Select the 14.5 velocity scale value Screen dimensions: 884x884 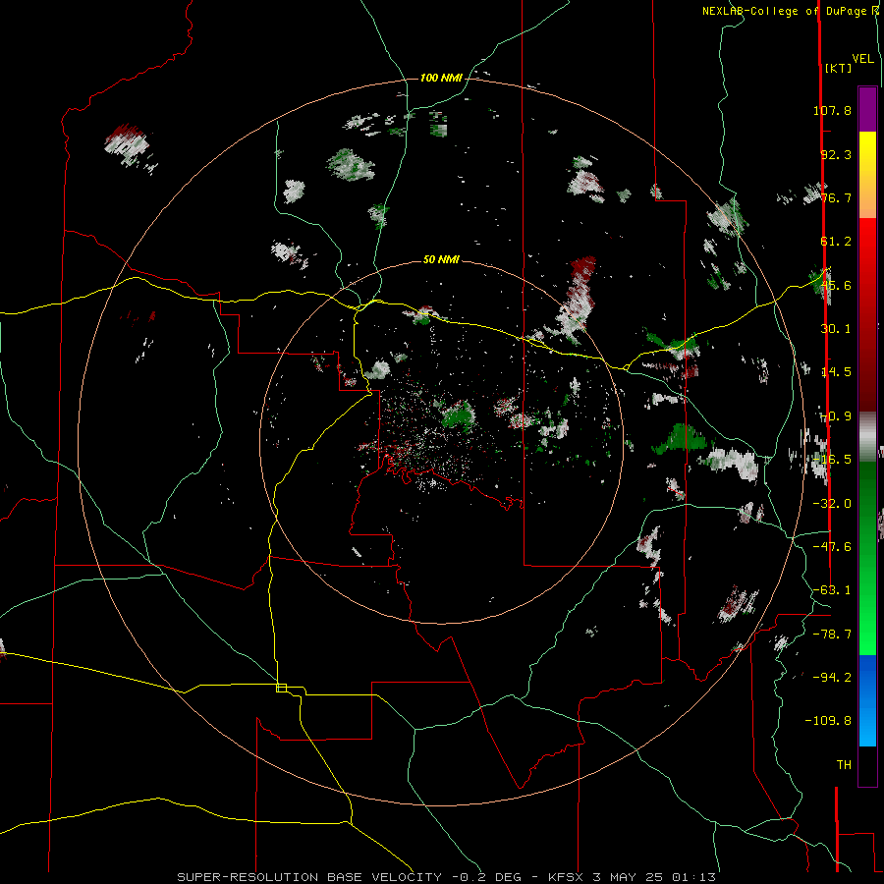click(x=836, y=372)
